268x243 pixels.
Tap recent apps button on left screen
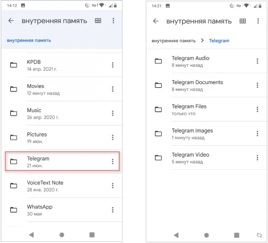pos(92,235)
